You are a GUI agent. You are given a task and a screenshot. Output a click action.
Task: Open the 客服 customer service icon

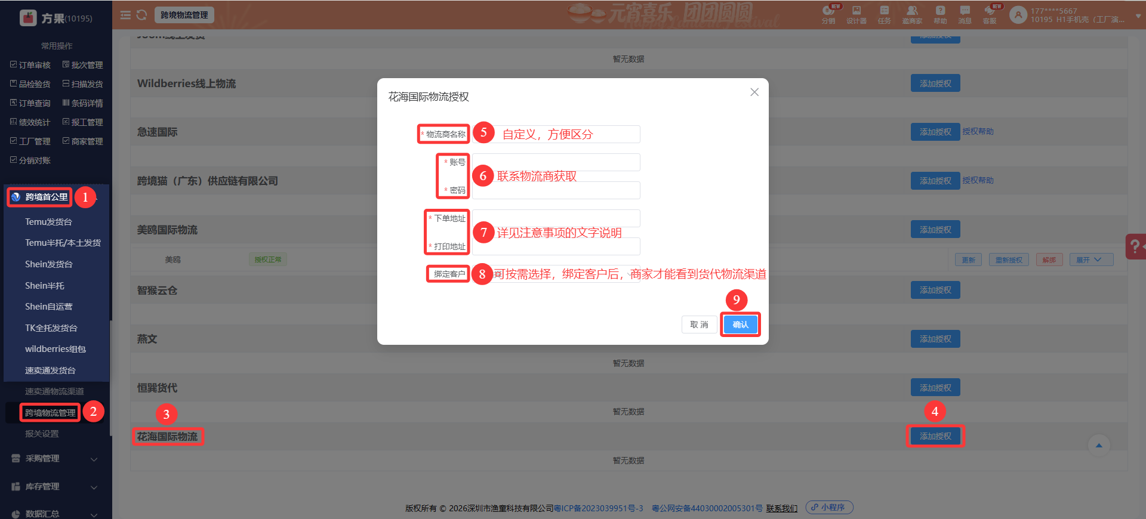[990, 14]
